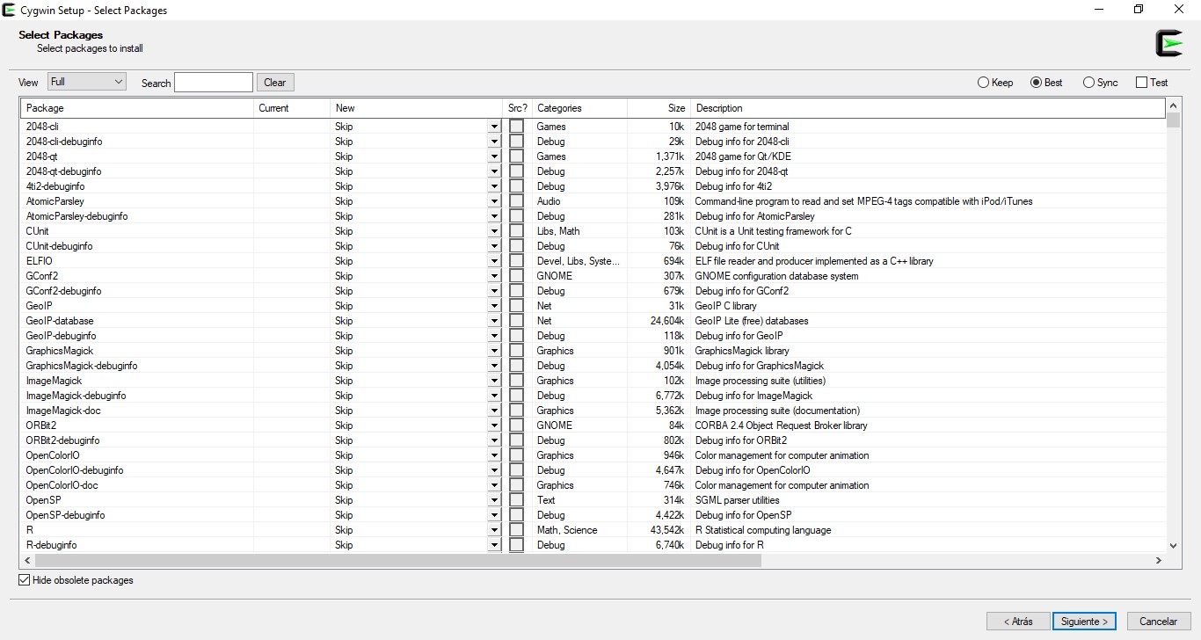
Task: Click the 24,604k size value
Action: coord(667,321)
